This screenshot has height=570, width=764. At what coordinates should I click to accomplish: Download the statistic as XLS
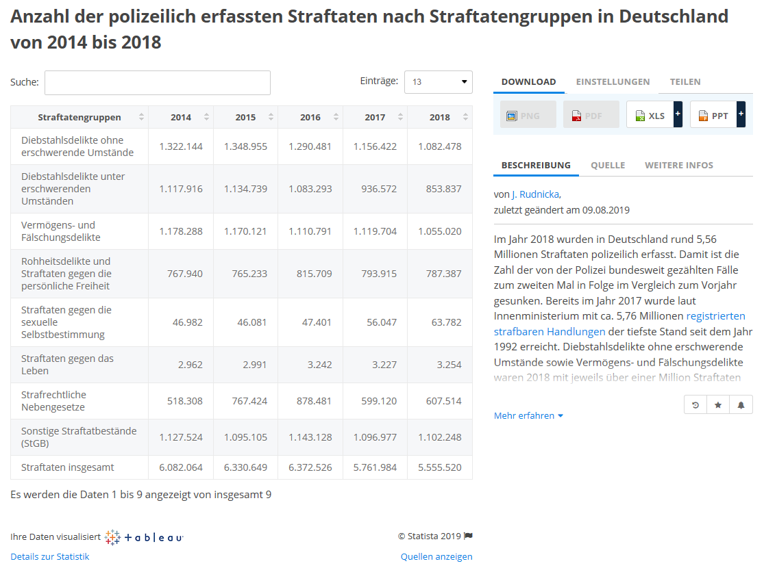[x=650, y=116]
